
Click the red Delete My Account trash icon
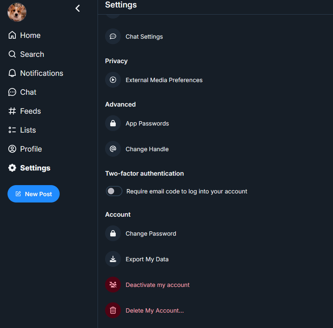[113, 311]
